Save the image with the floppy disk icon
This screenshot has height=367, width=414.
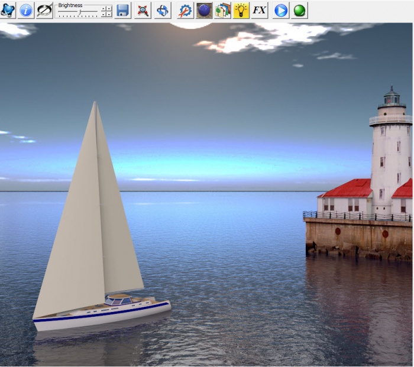(x=122, y=10)
